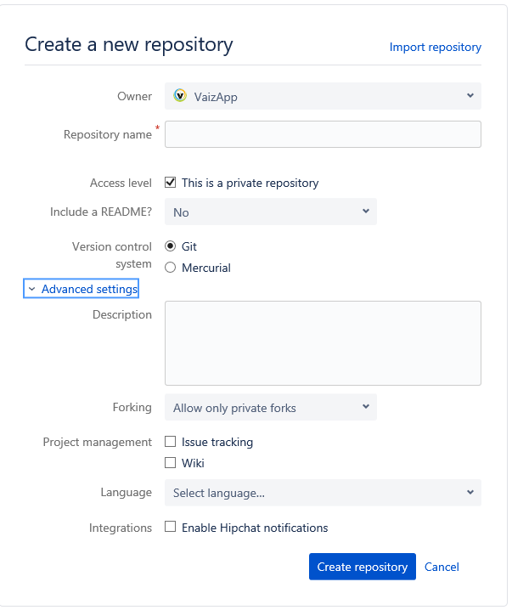Uncheck the private repository checkbox

coord(171,183)
